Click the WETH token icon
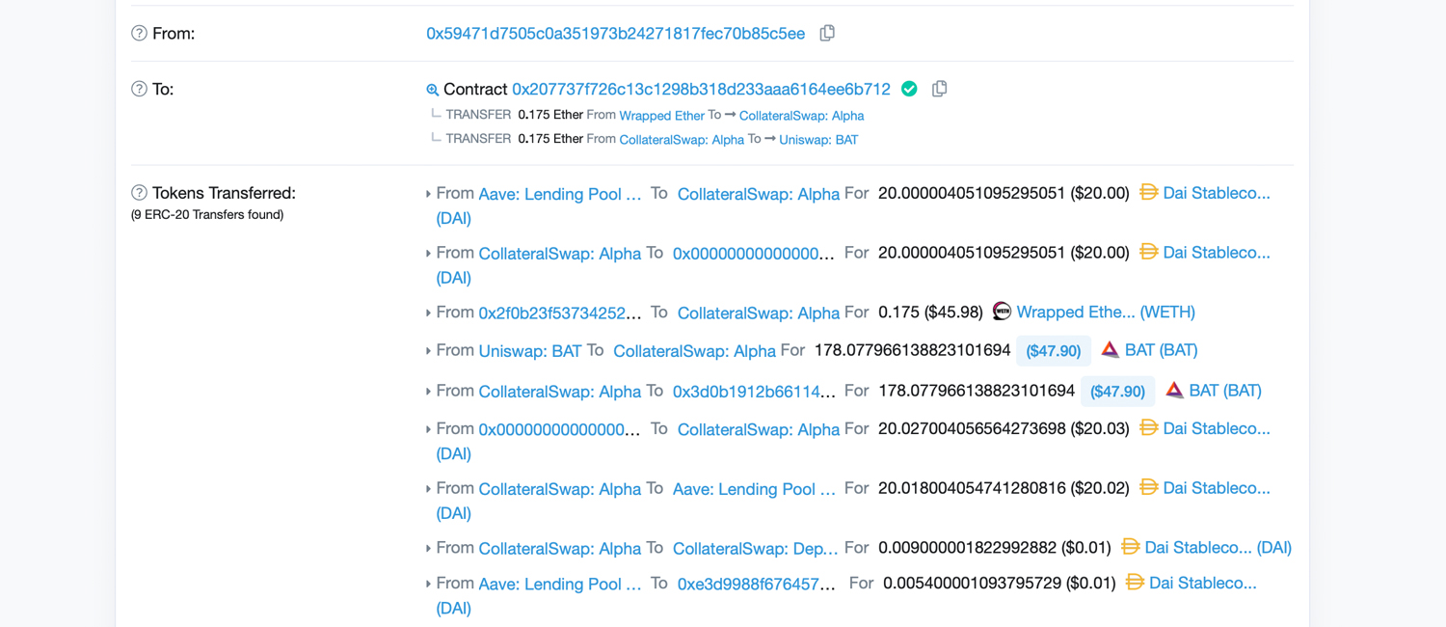The height and width of the screenshot is (627, 1446). [1002, 311]
